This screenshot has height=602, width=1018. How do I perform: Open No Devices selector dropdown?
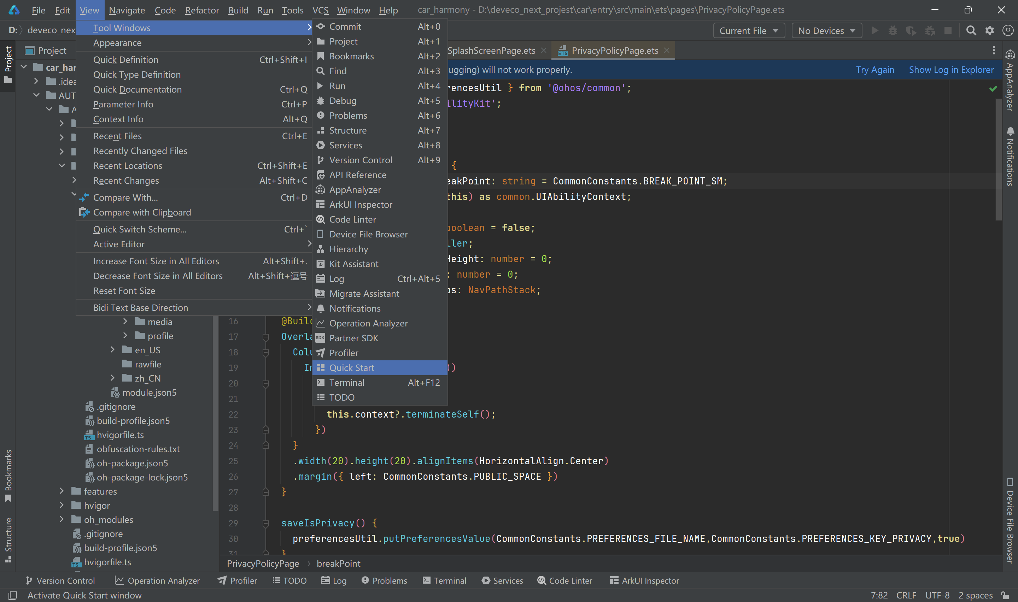tap(827, 31)
